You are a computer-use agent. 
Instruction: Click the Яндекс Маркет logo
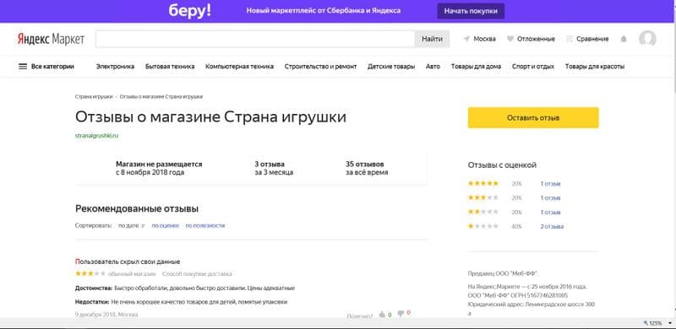point(51,39)
